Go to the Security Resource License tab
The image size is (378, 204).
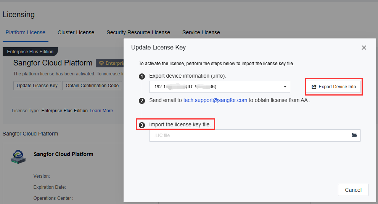coord(138,32)
